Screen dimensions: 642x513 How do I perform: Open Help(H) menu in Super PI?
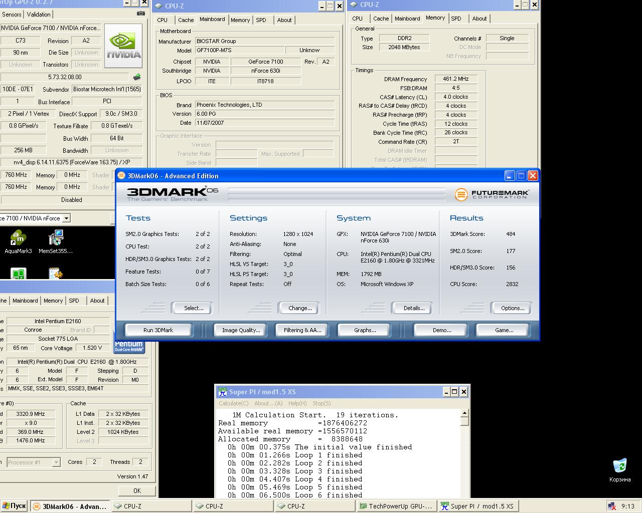click(297, 403)
